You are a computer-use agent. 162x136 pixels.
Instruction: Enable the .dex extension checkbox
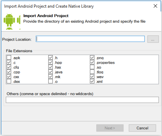pos(9,81)
